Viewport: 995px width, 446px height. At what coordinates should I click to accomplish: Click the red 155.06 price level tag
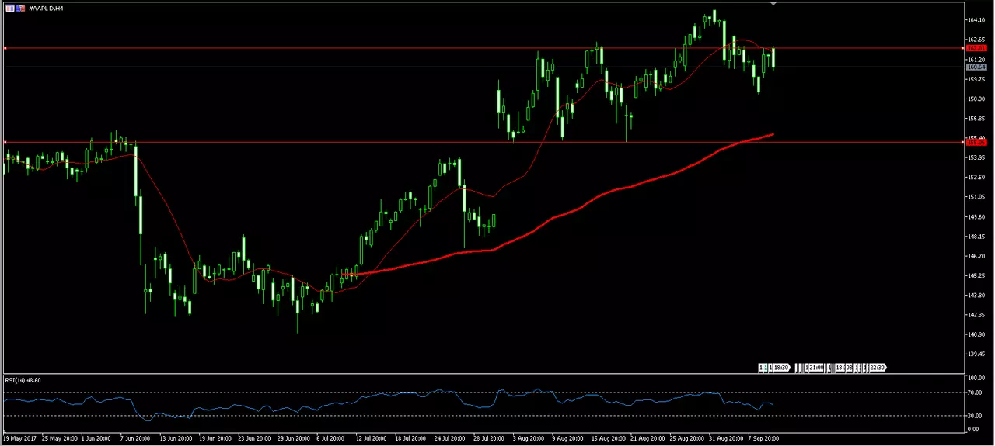(x=976, y=142)
